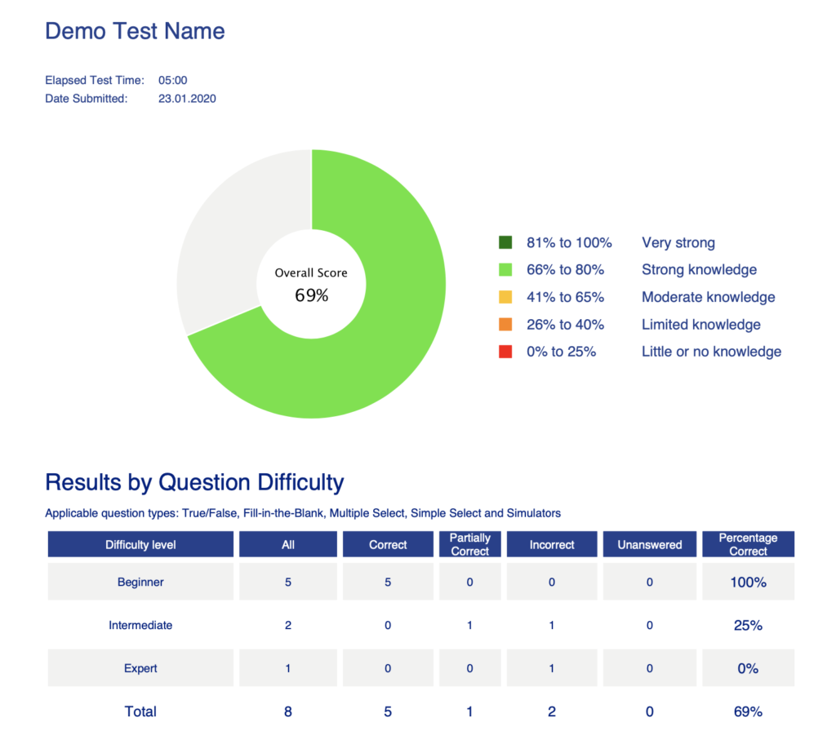Click the Demo Test Name title

135,32
